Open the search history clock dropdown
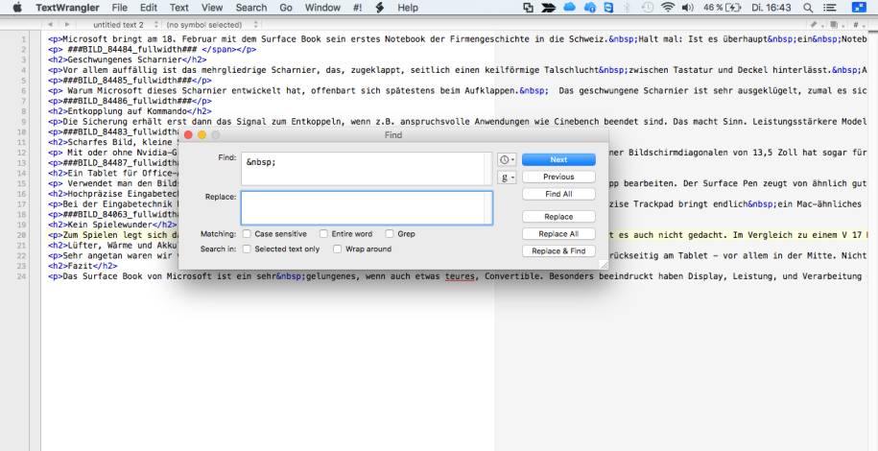Viewport: 878px width, 451px height. [x=507, y=159]
